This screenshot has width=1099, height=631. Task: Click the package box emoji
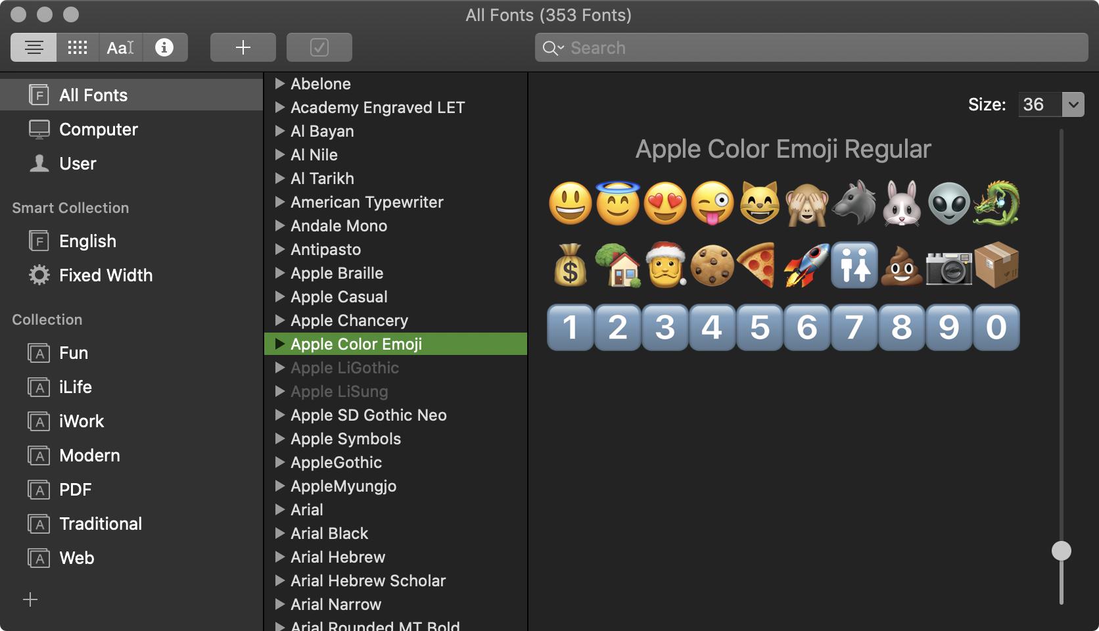point(996,265)
